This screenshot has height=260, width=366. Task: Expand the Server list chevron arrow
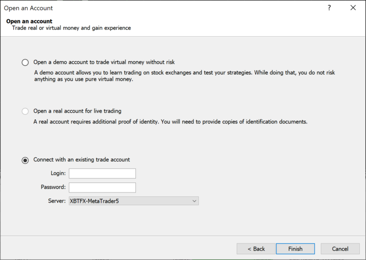pyautogui.click(x=194, y=201)
